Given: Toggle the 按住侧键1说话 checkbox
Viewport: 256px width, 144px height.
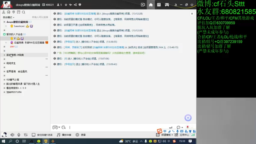Looking at the screenshot, I should pos(34,135).
